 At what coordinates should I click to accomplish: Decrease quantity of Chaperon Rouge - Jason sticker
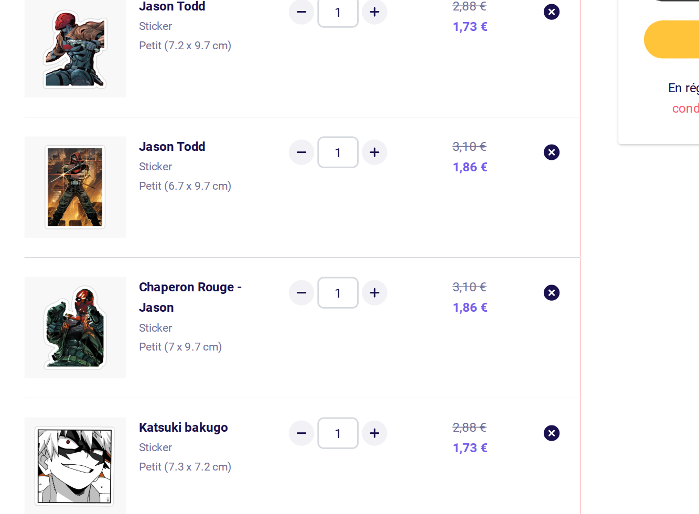[x=302, y=293]
